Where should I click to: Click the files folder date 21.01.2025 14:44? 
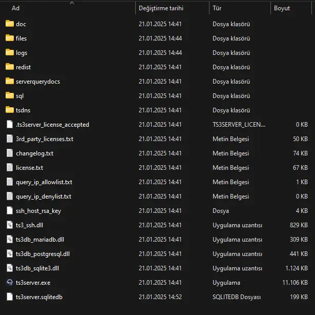coord(160,38)
